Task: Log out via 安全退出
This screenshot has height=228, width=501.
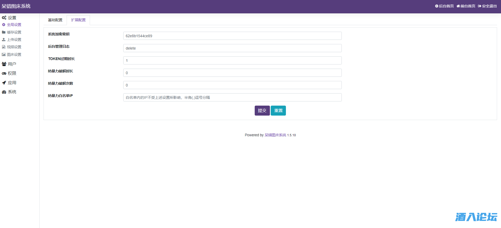Action: [487, 6]
